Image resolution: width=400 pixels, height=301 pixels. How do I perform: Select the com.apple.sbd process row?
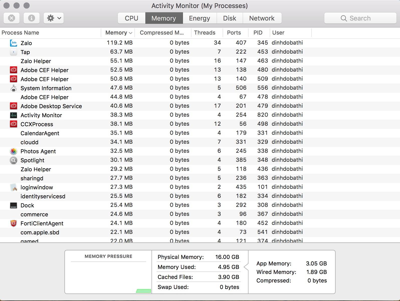point(200,232)
